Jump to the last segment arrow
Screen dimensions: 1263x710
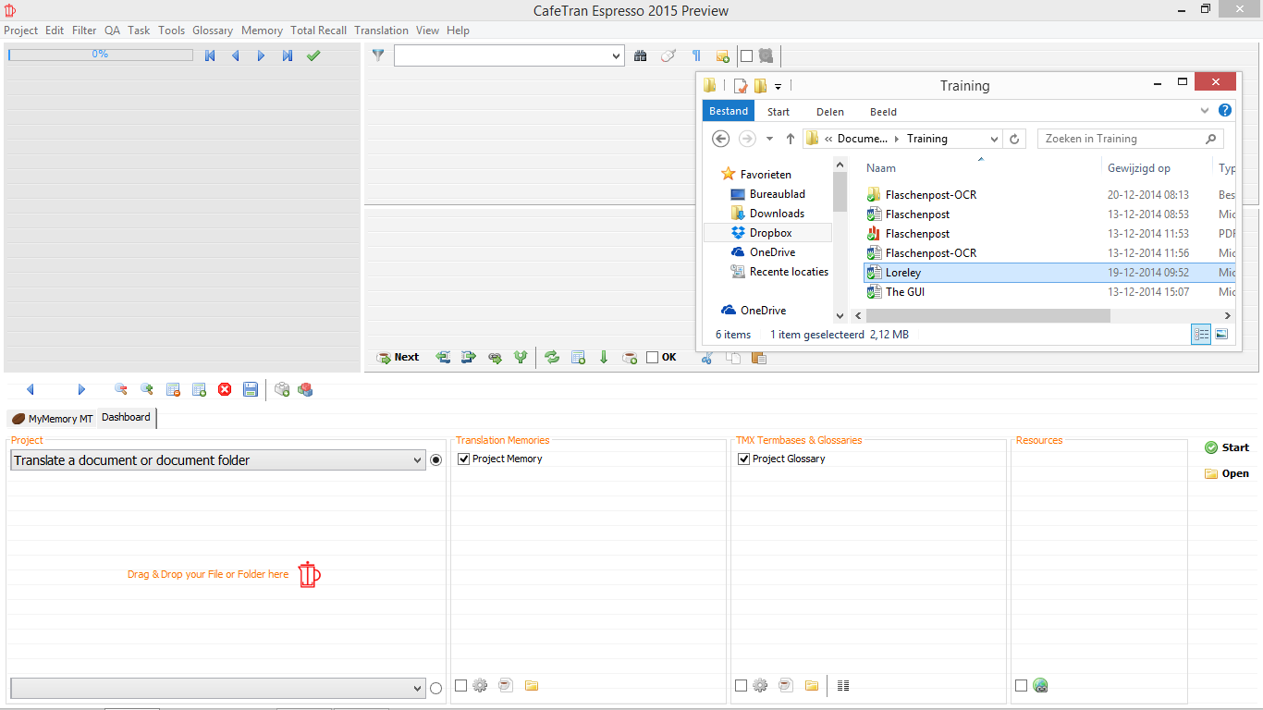[x=288, y=56]
